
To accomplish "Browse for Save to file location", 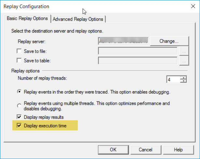I will pyautogui.click(x=185, y=51).
